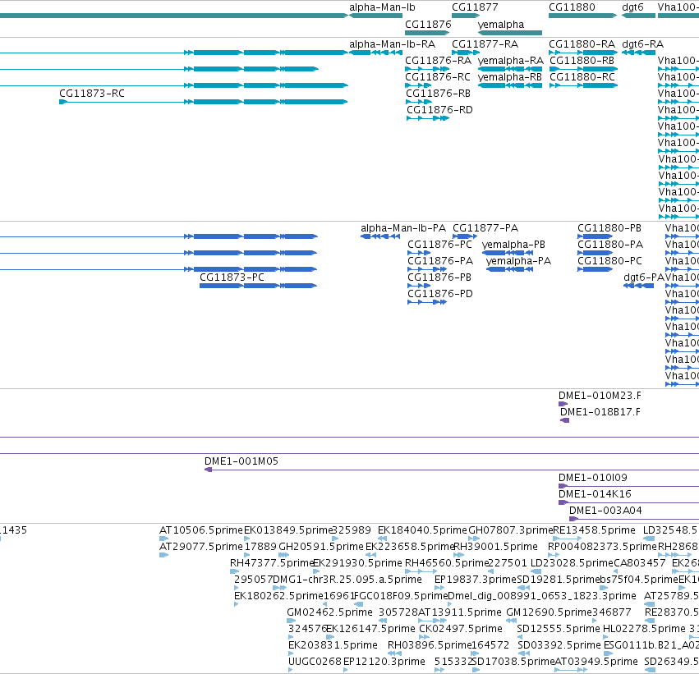Select transcript alpha-Man-Ib-RA

pos(392,44)
